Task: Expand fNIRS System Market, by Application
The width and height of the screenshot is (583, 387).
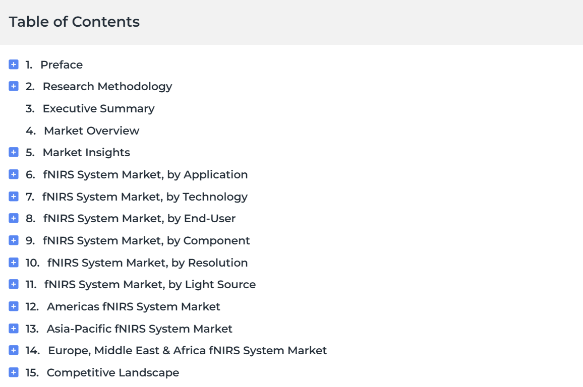Action: [14, 174]
